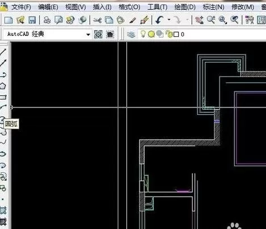Select the Polyline tool
266x229 pixels.
point(3,74)
